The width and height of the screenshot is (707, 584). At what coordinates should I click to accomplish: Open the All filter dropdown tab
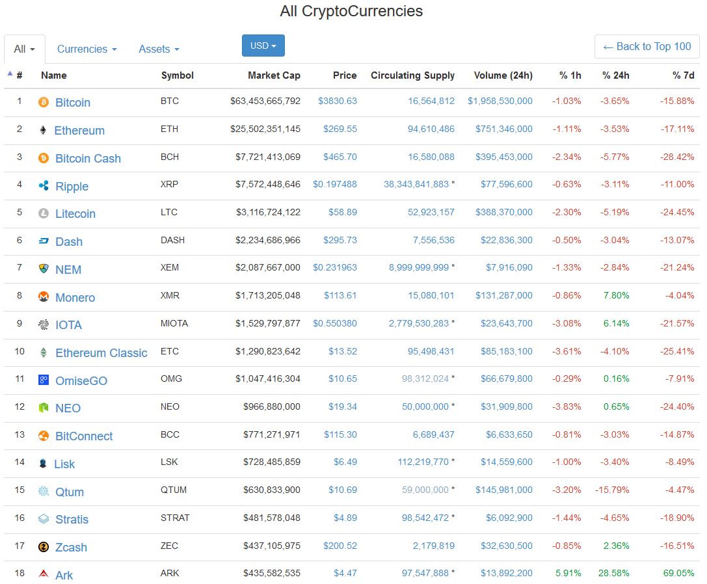tap(24, 49)
